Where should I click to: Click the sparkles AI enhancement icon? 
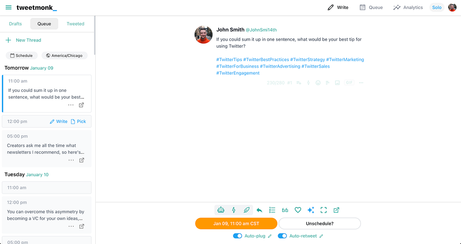pos(311,210)
